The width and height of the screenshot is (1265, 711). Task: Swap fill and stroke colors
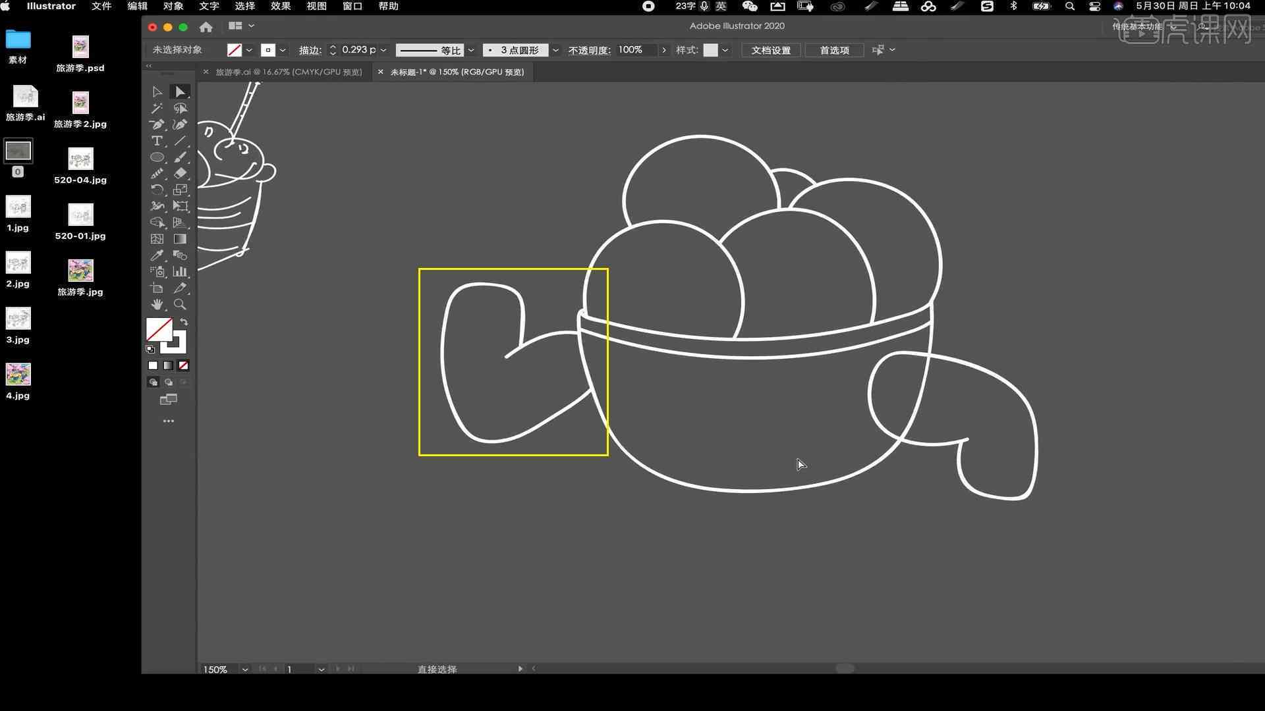pyautogui.click(x=184, y=322)
